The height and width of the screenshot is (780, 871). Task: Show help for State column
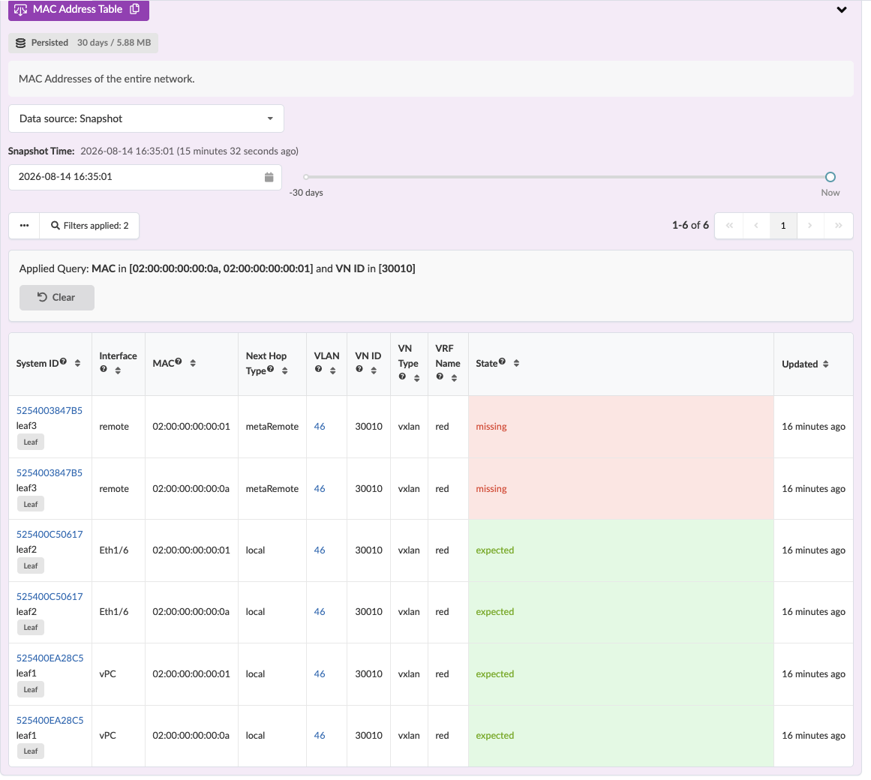(x=502, y=361)
